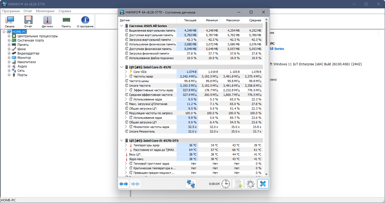Open the Датчики thermometer toolbar icon
Viewport: 385px width, 203px height.
tap(47, 22)
